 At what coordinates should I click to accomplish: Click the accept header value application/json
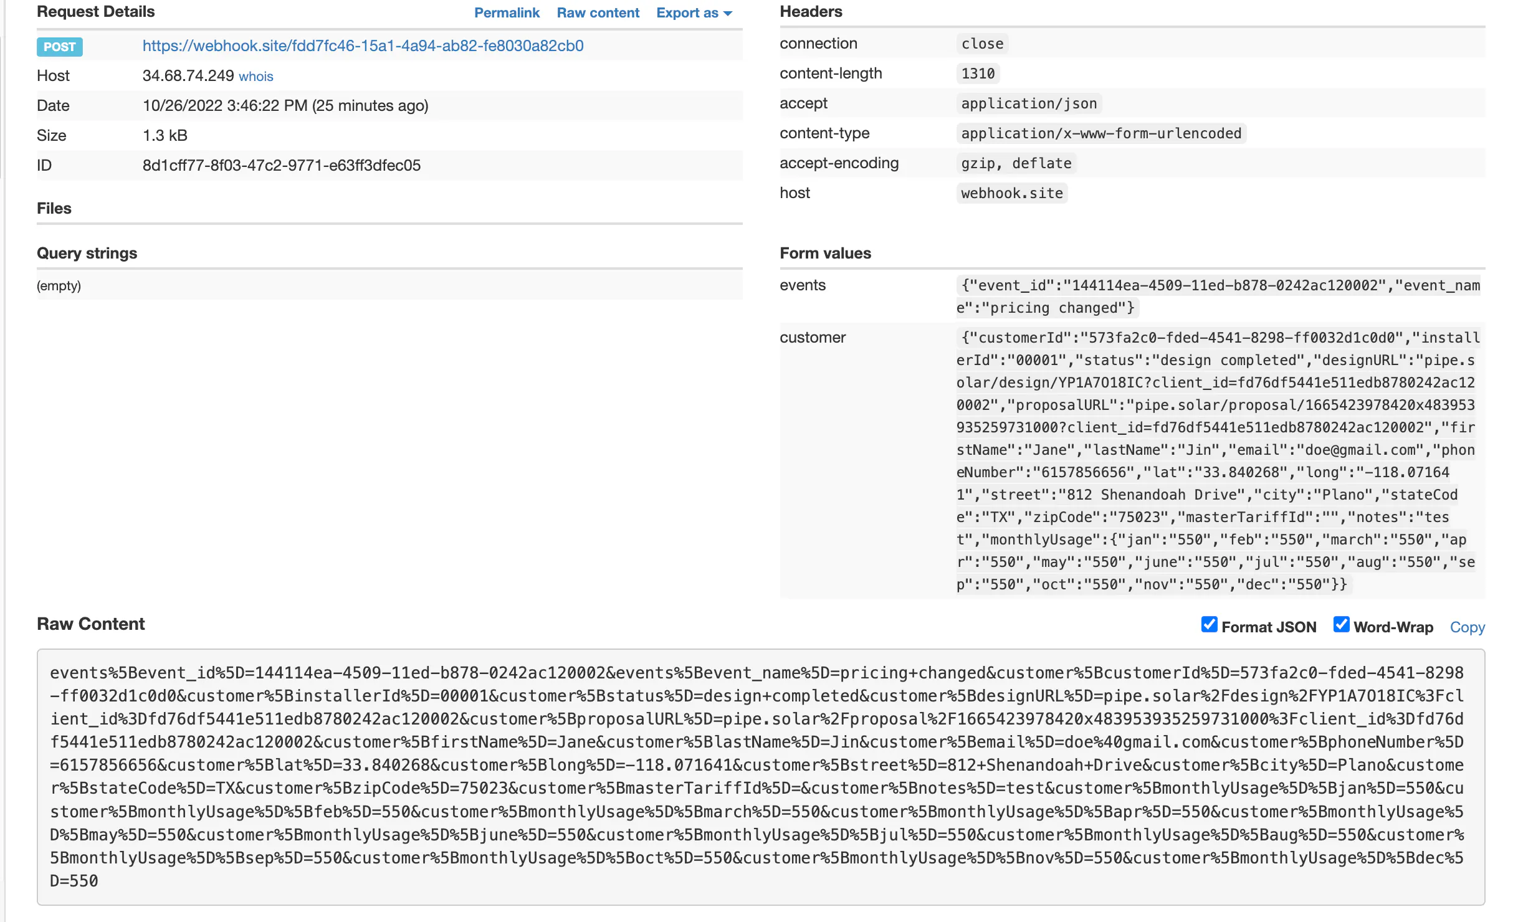point(1029,103)
